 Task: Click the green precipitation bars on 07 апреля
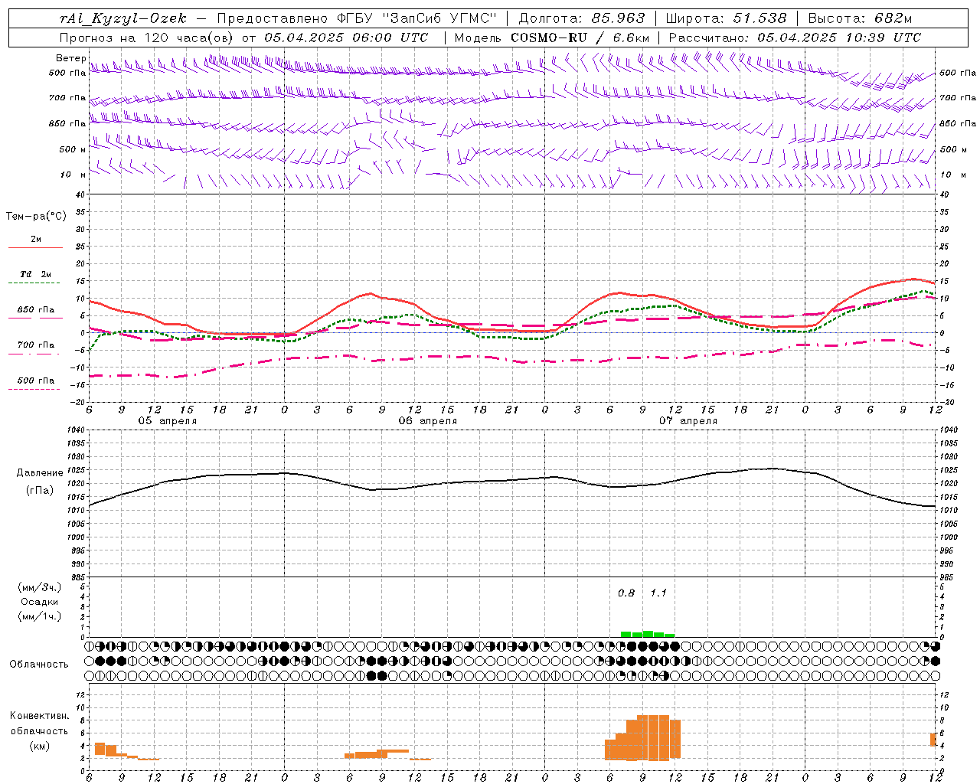(x=648, y=634)
